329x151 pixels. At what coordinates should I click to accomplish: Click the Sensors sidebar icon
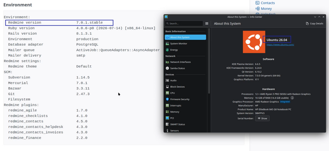pos(167,131)
